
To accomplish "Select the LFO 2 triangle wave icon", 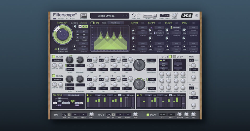I will click(109, 114).
